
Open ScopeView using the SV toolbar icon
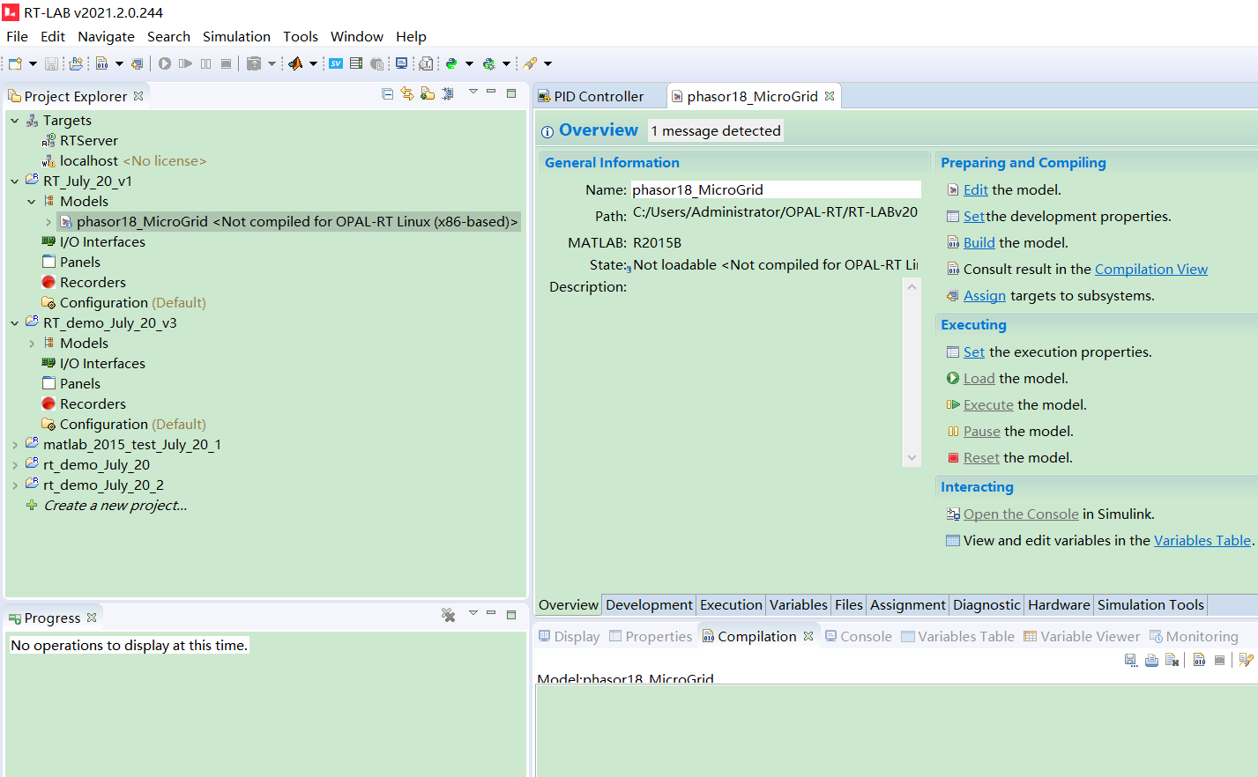point(336,63)
